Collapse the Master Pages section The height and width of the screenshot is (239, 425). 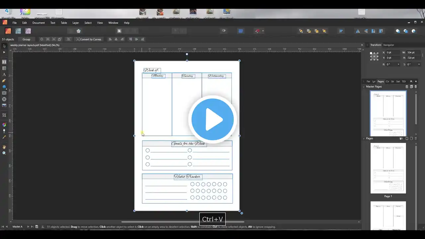click(364, 87)
